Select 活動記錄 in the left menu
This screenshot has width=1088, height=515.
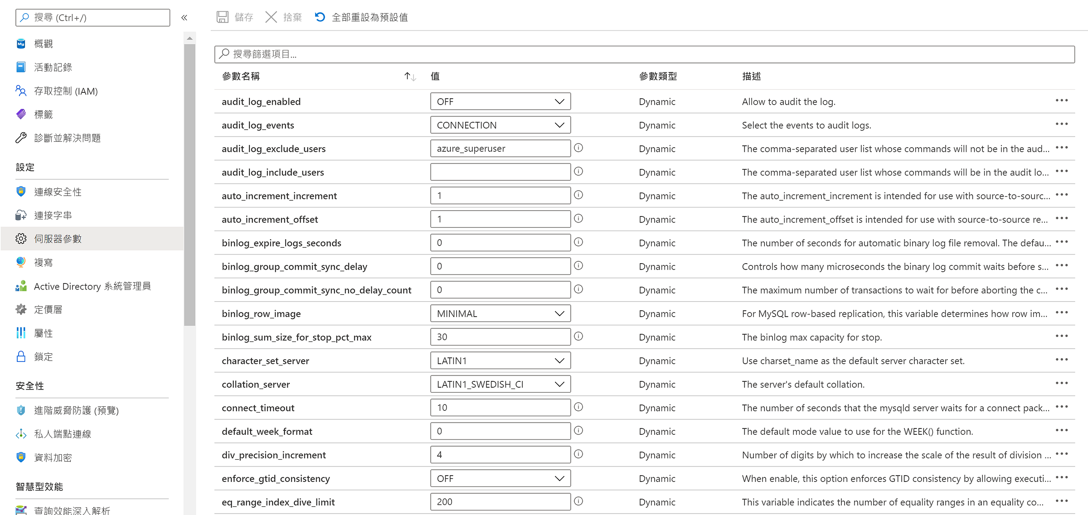[53, 67]
